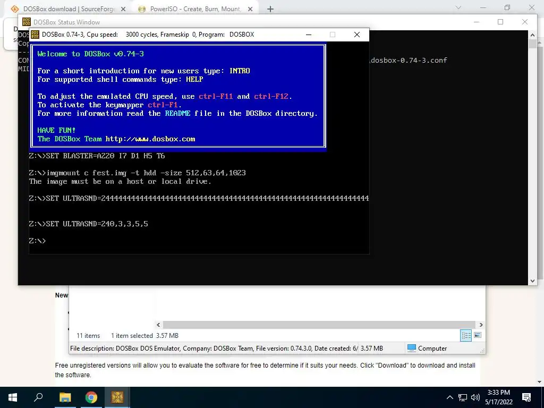Select the DOSBox taskbar icon
The image size is (544, 408).
coord(117,397)
